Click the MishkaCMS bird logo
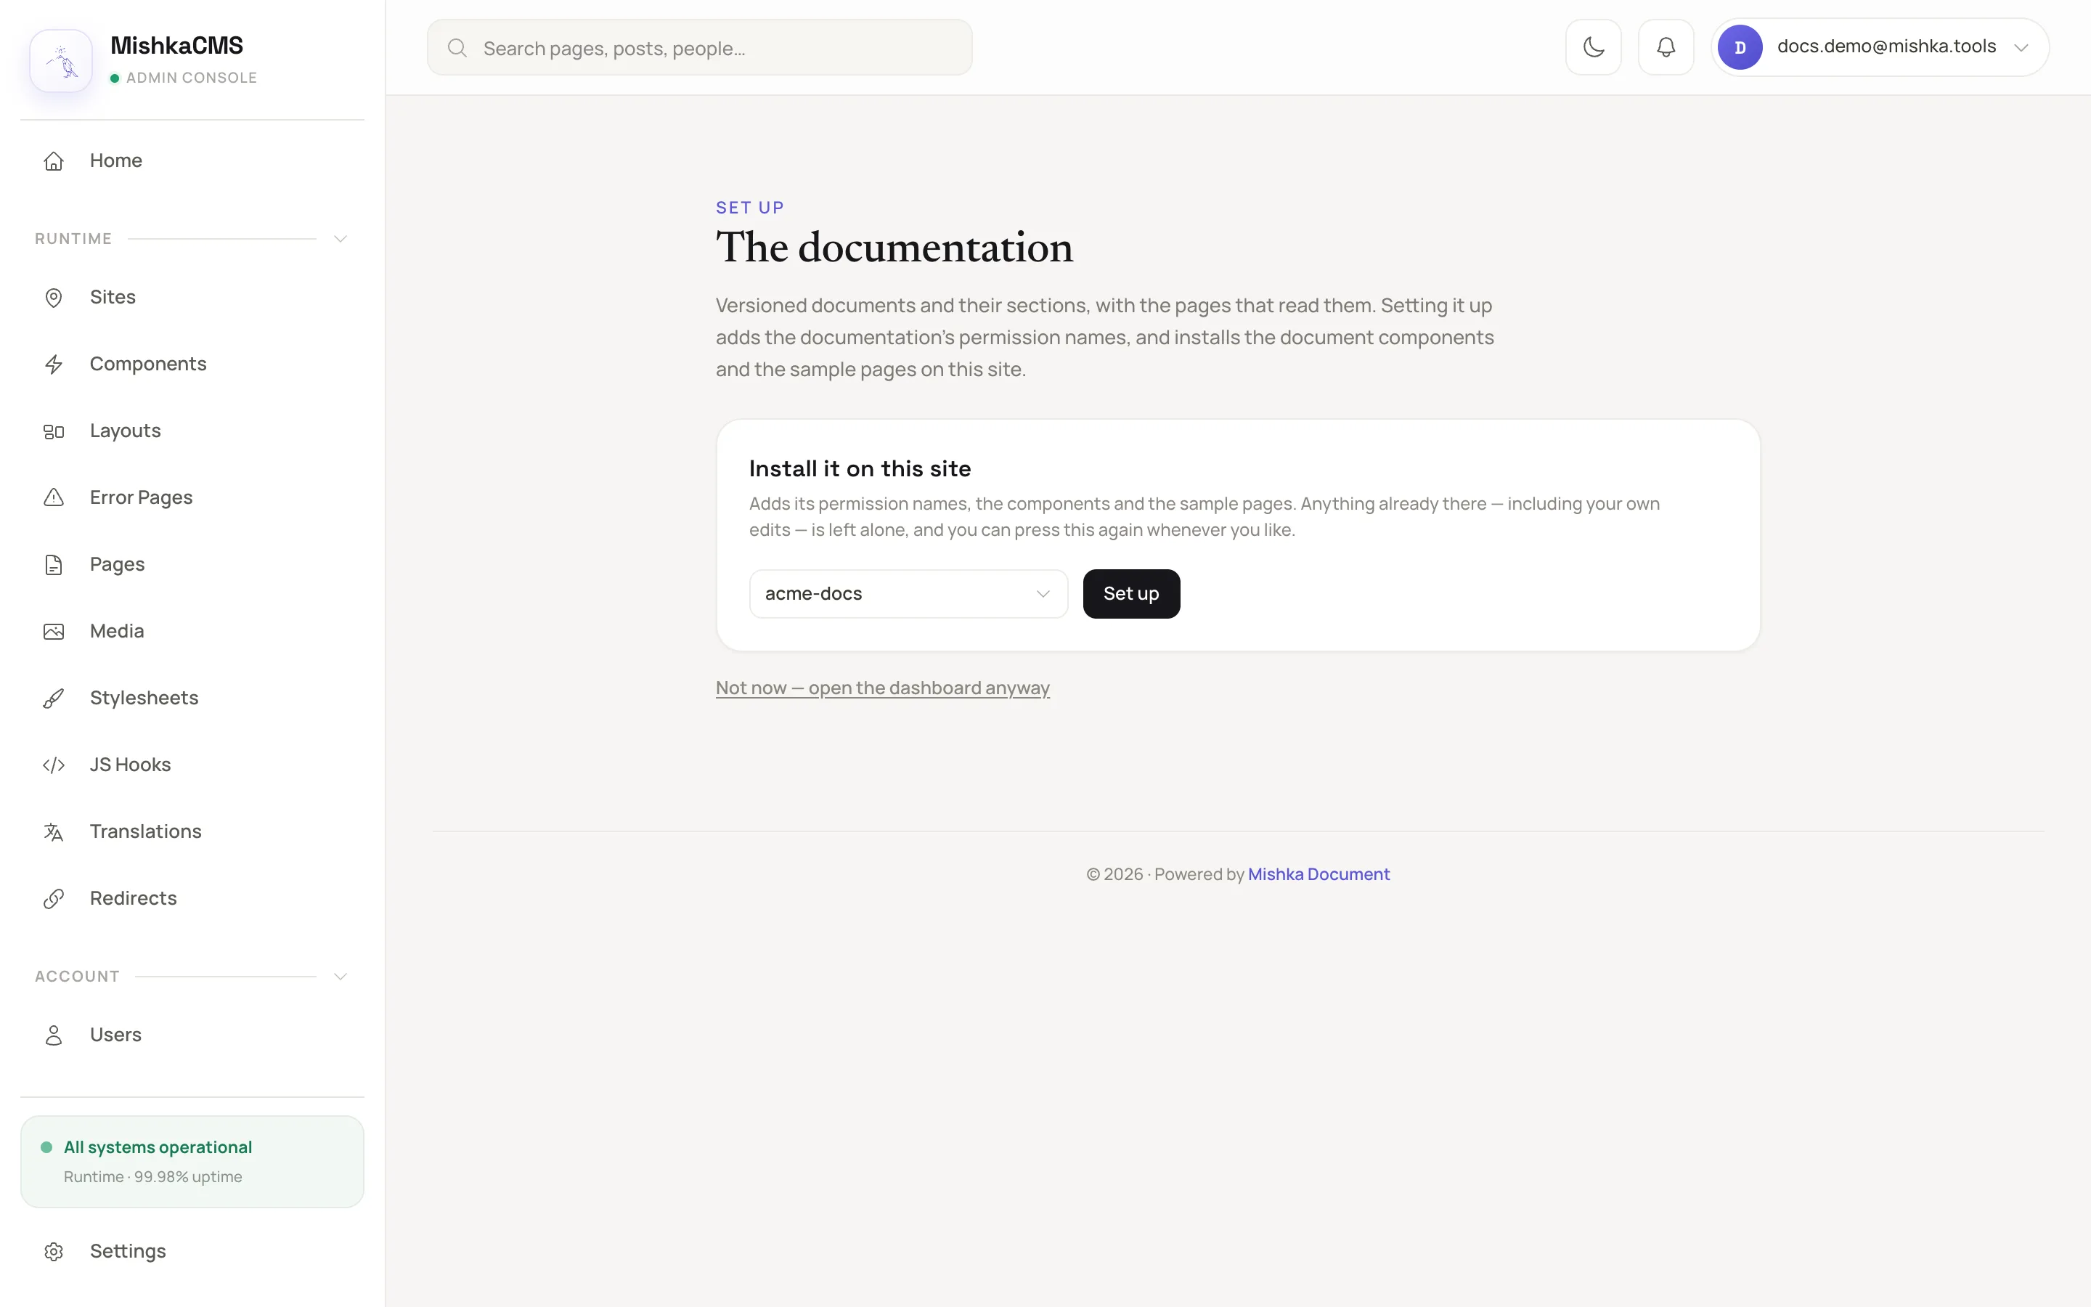The height and width of the screenshot is (1307, 2091). tap(61, 62)
